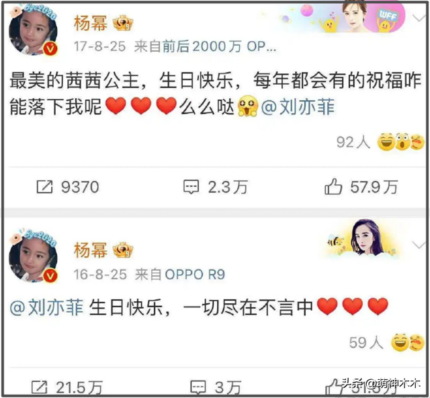Open @刘亦菲 mention in first post
This screenshot has height=398, width=430.
(x=298, y=107)
